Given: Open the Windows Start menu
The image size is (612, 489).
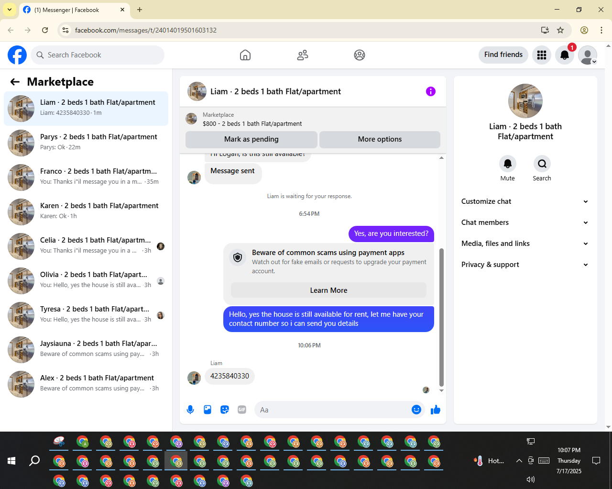Looking at the screenshot, I should pos(11,461).
